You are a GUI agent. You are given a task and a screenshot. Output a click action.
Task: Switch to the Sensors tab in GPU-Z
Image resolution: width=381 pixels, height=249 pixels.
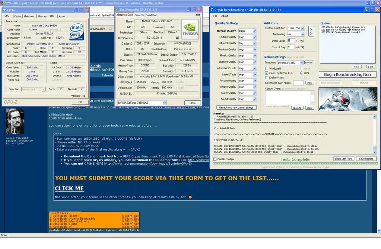click(x=139, y=15)
